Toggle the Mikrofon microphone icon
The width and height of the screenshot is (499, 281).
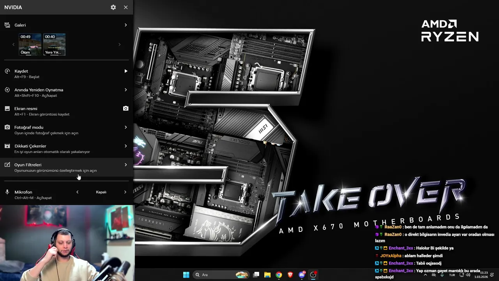click(7, 192)
